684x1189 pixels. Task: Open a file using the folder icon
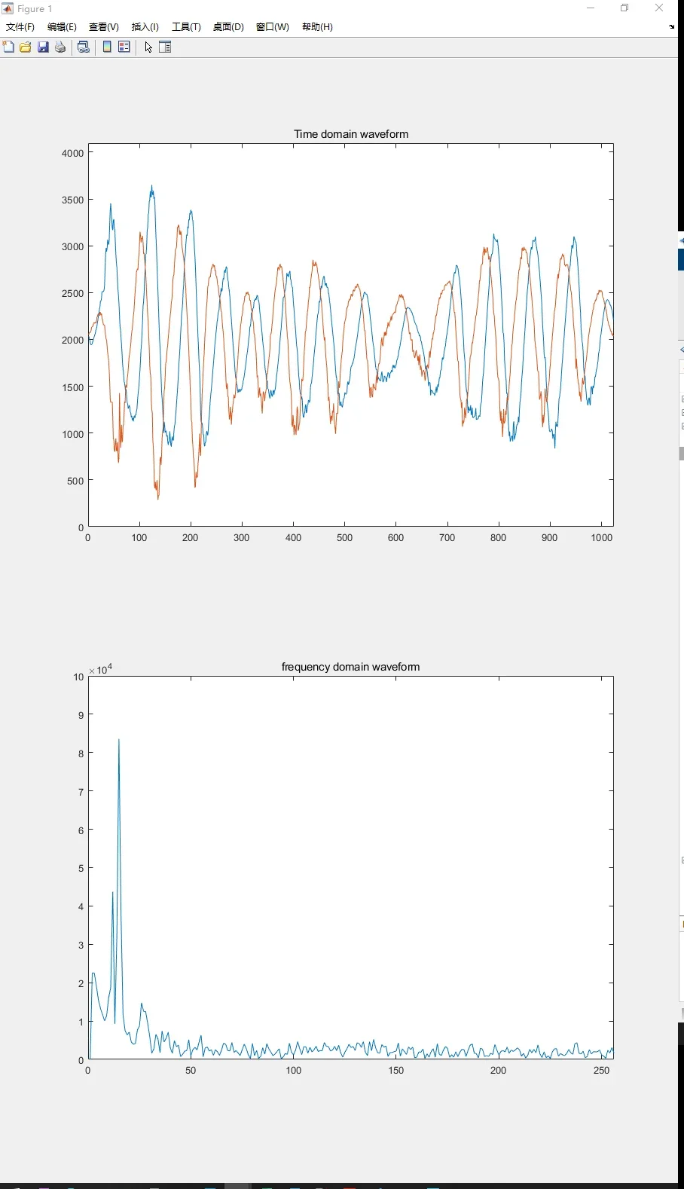coord(26,47)
